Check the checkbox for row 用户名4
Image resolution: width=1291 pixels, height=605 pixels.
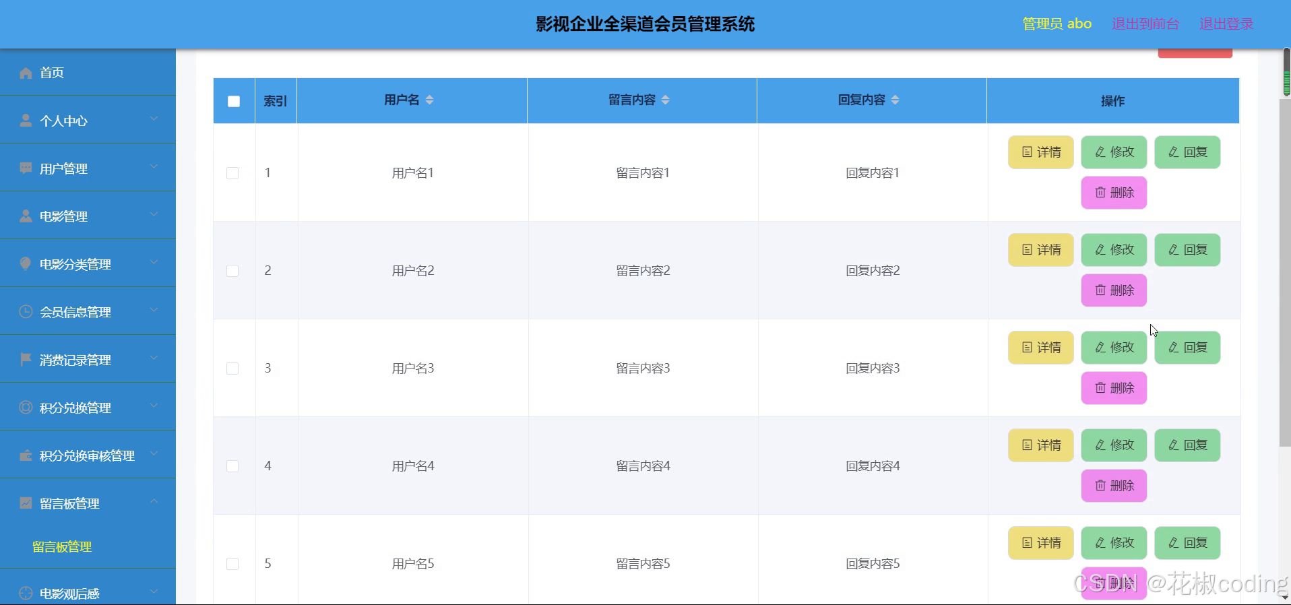(x=232, y=466)
